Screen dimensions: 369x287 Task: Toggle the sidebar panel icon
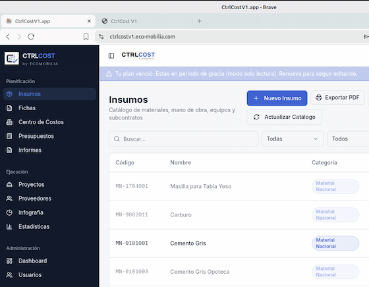111,56
